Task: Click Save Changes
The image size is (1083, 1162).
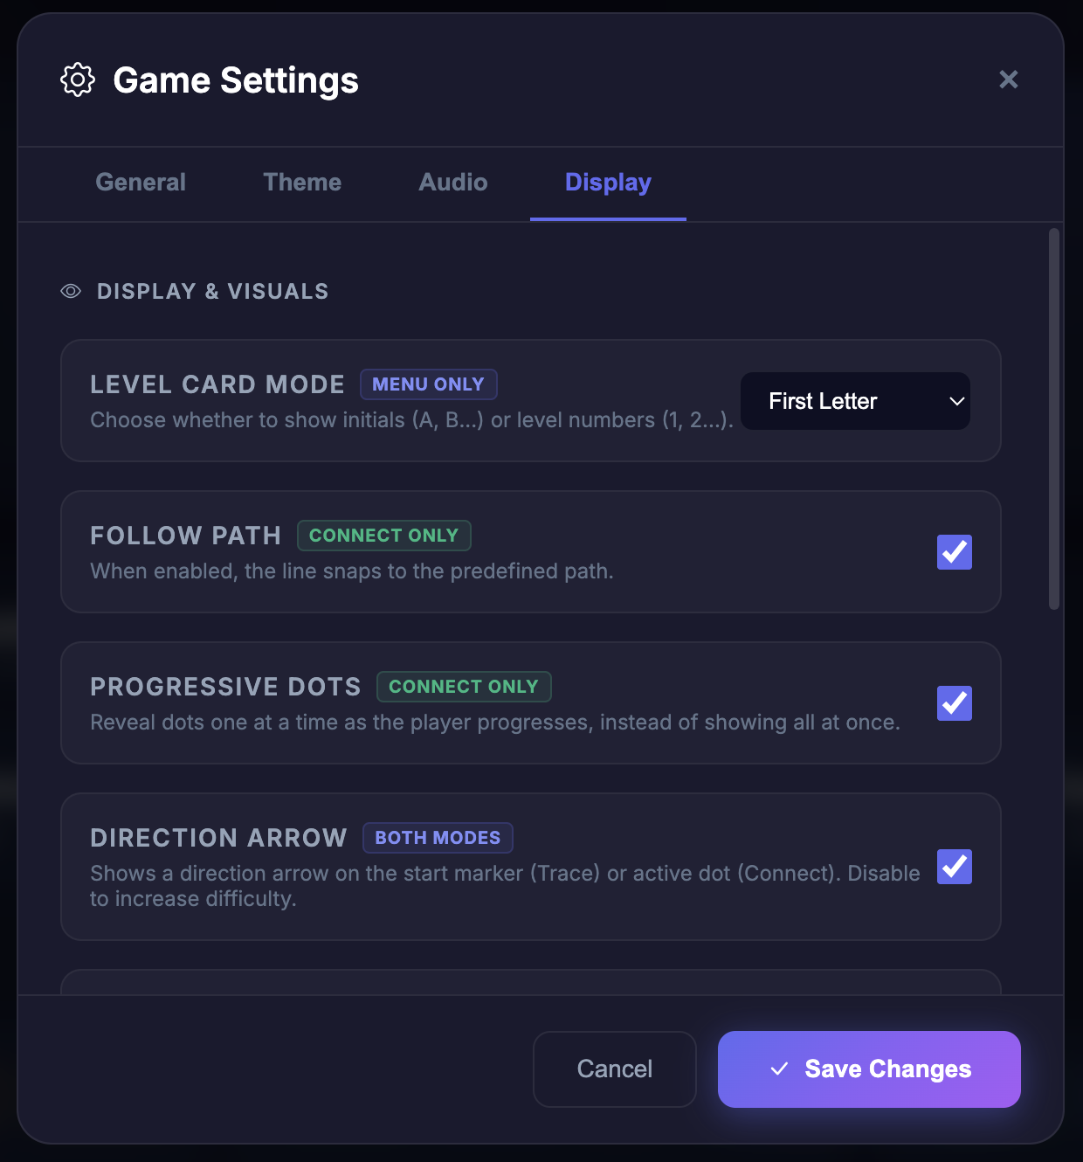Action: tap(868, 1069)
